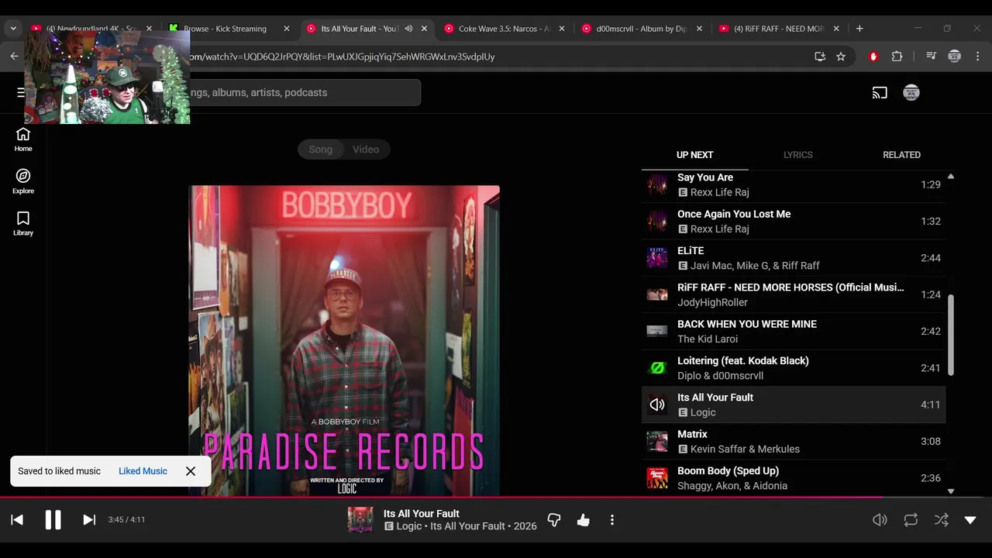The height and width of the screenshot is (558, 992).
Task: Open the Logic artist link in player bar
Action: pyautogui.click(x=409, y=526)
